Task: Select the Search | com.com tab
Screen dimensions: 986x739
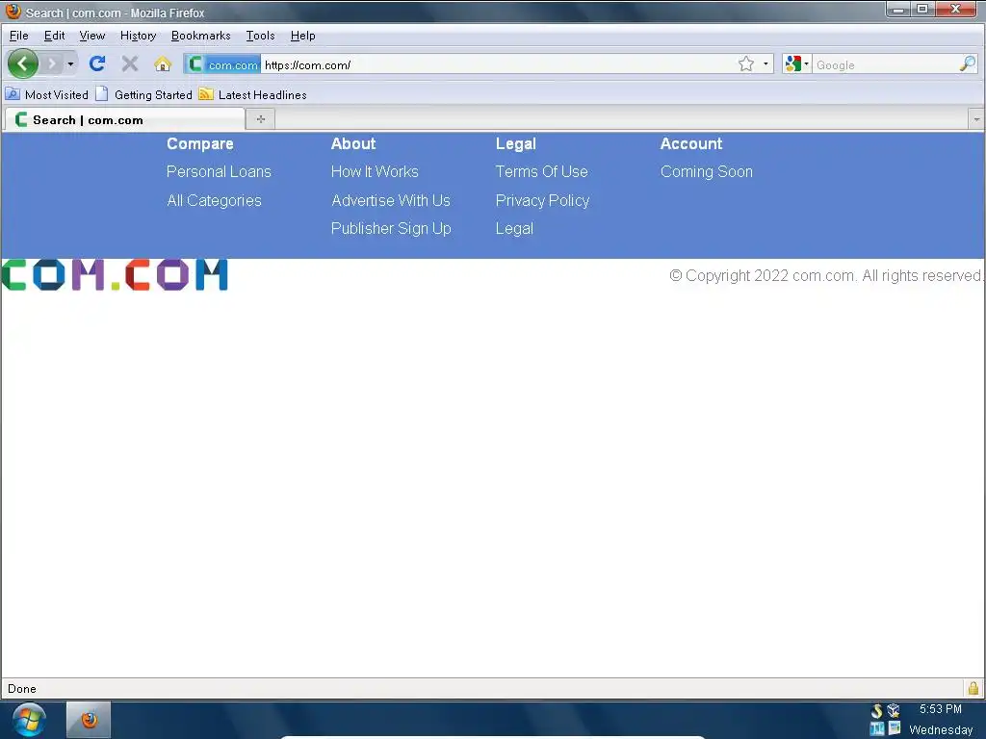Action: 123,119
